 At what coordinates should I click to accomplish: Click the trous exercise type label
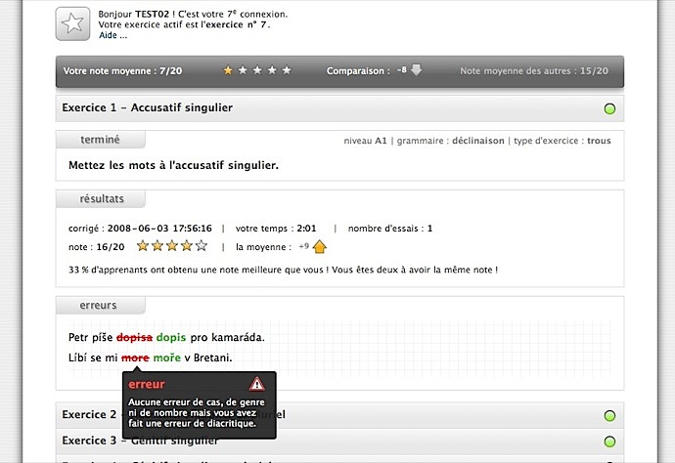coord(599,141)
